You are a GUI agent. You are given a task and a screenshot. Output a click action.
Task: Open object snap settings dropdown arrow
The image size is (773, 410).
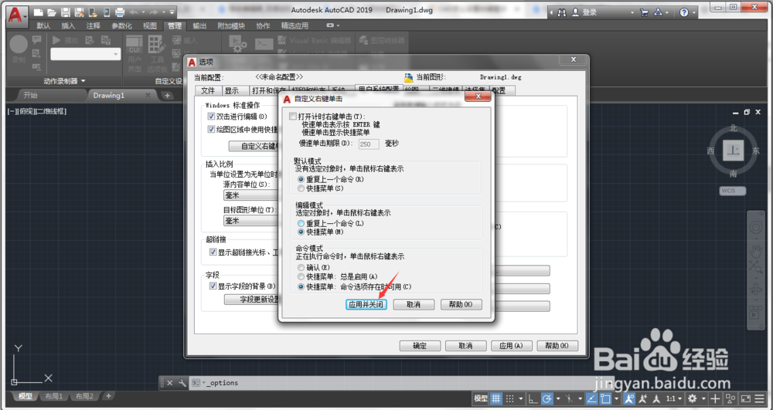616,398
